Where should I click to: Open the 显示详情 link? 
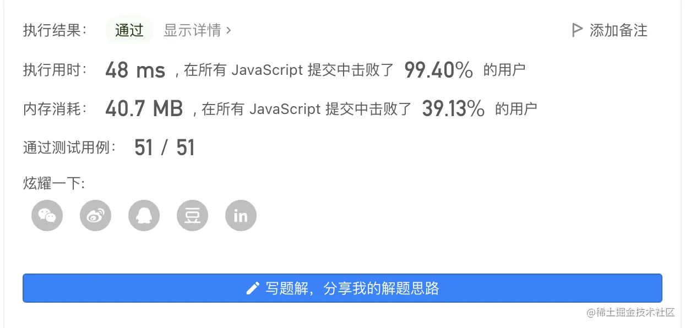[x=192, y=30]
